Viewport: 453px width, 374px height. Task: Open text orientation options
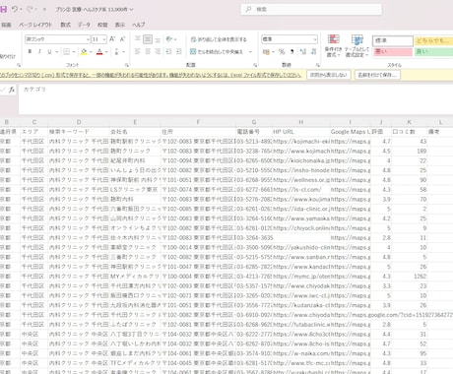(x=169, y=39)
